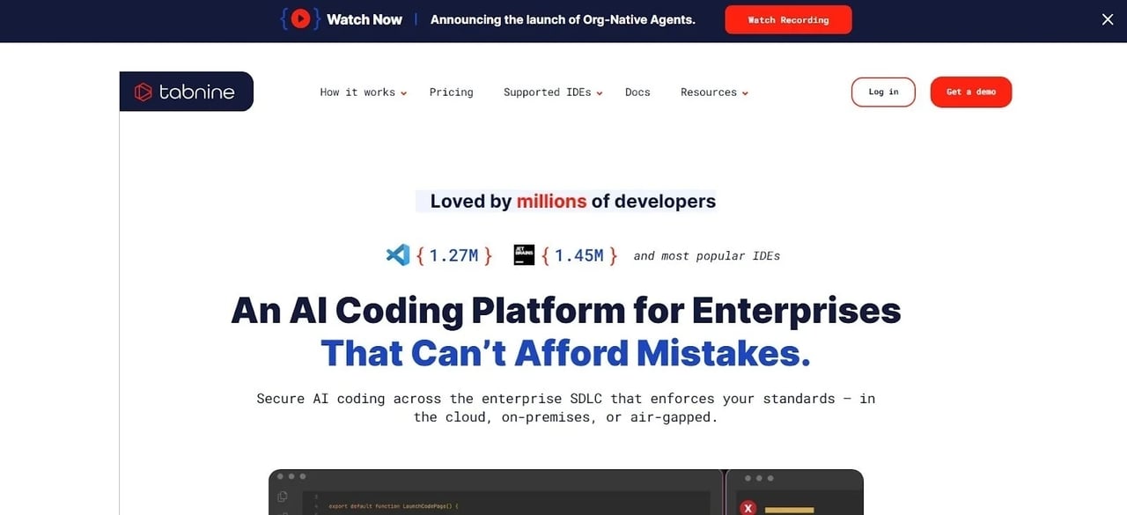This screenshot has width=1127, height=515.
Task: Expand the Resources dropdown
Action: click(714, 92)
